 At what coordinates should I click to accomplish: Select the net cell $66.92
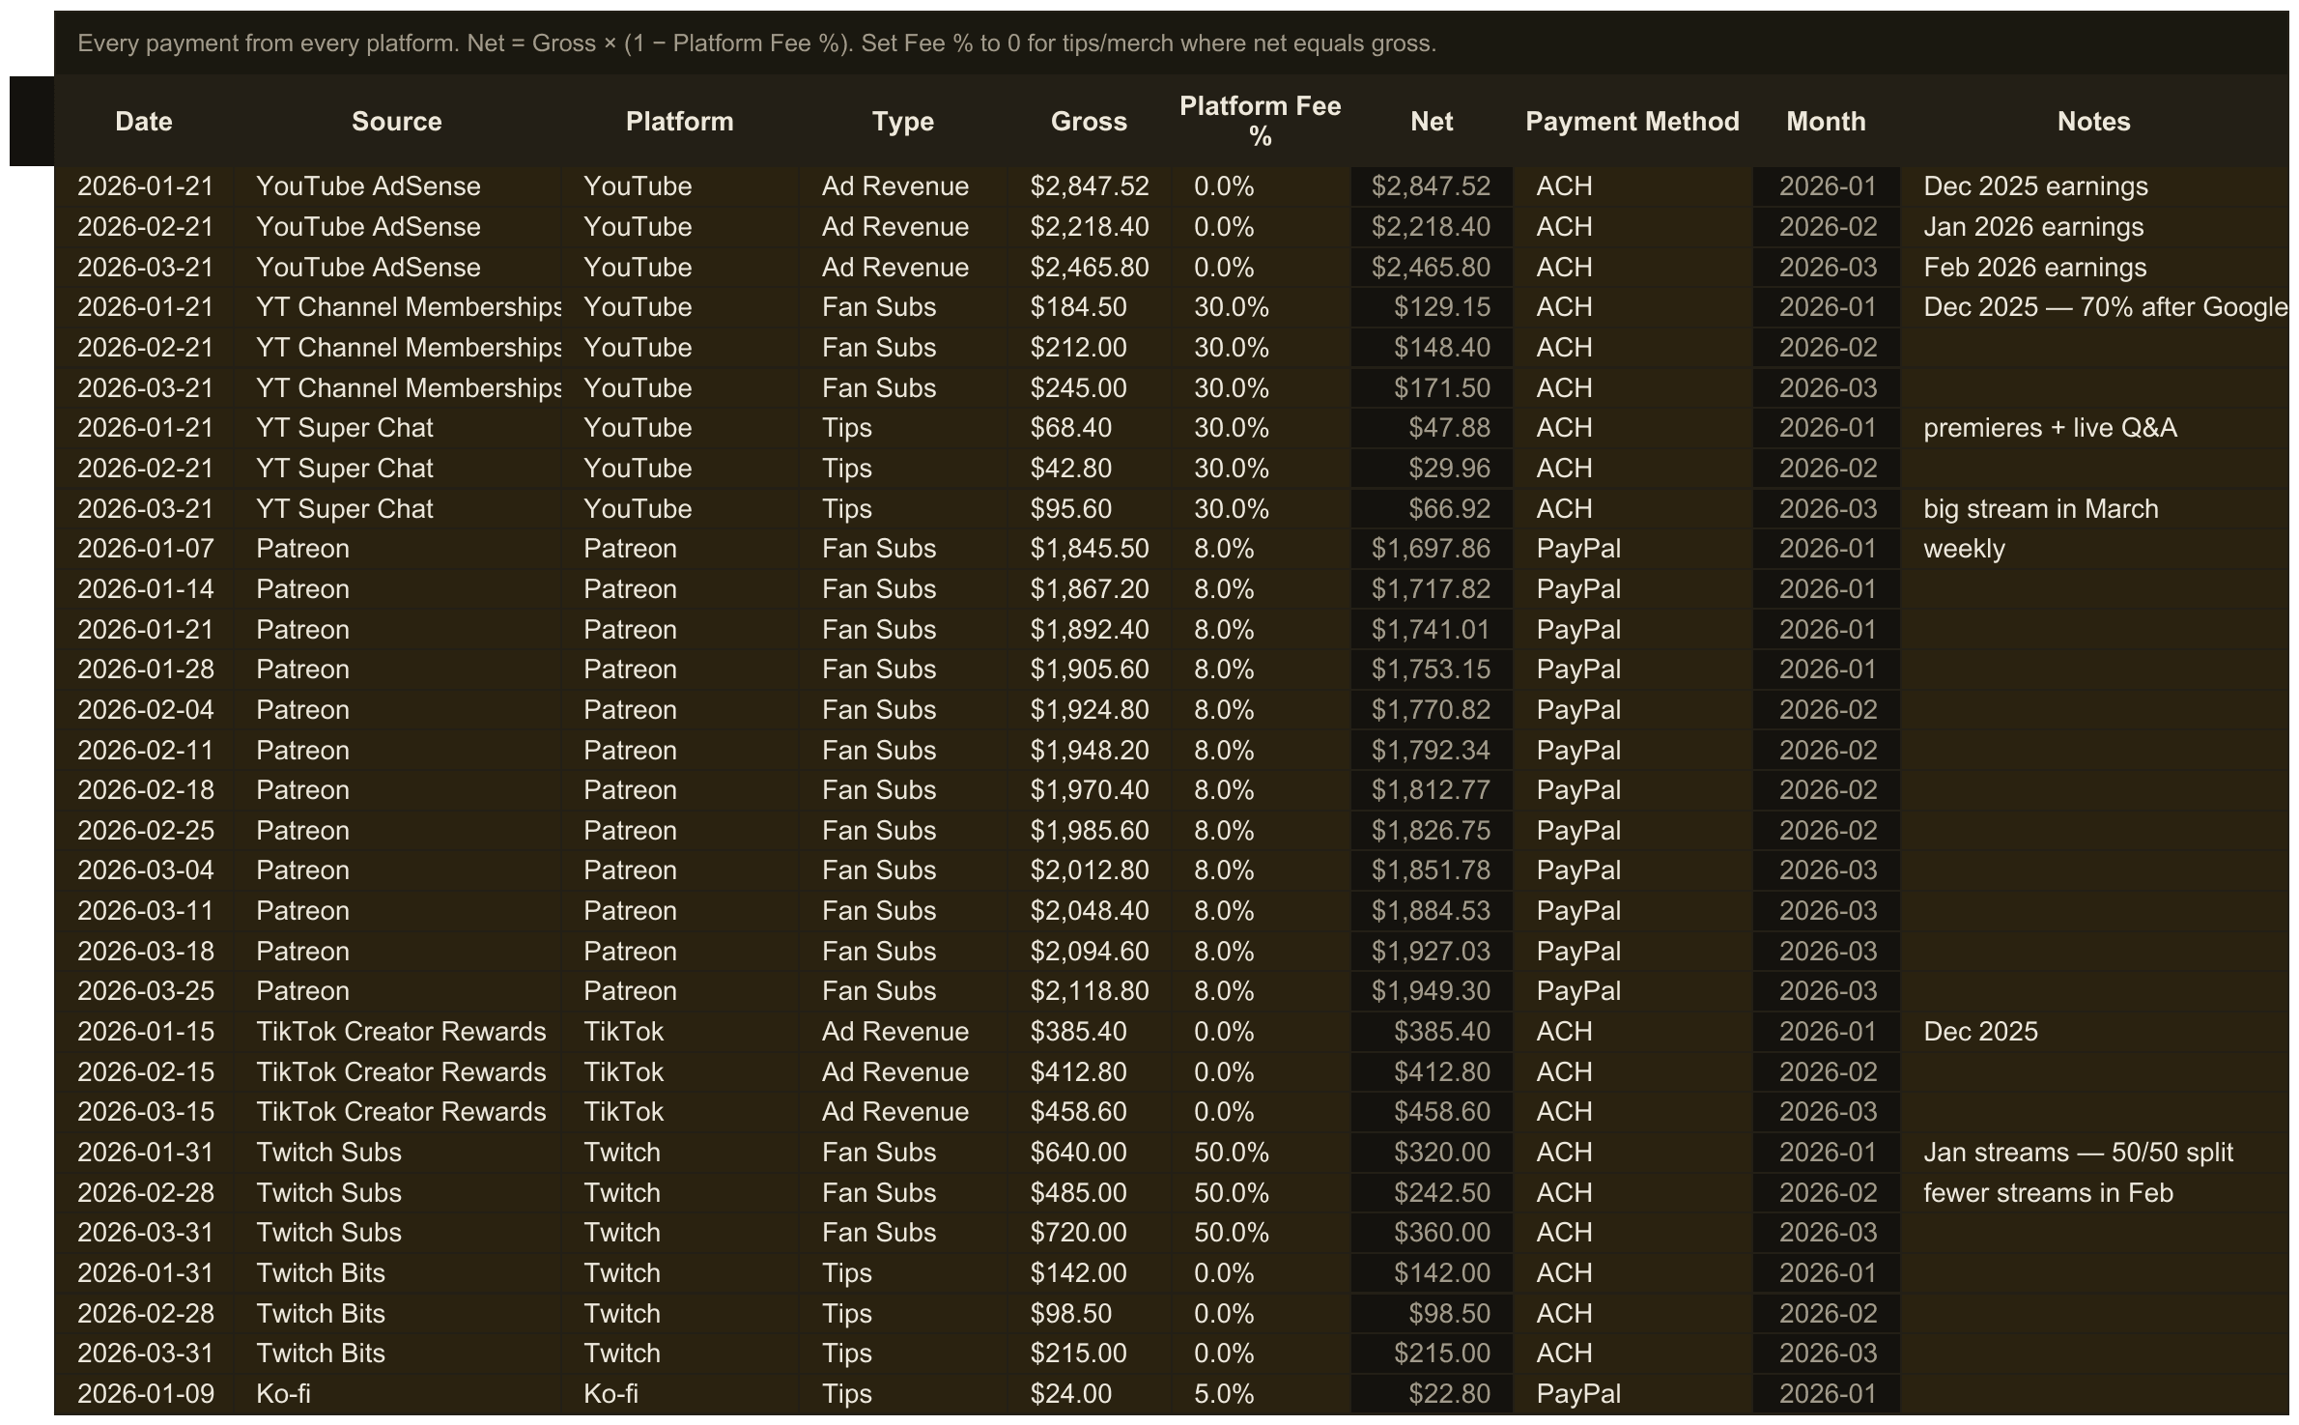[1432, 509]
